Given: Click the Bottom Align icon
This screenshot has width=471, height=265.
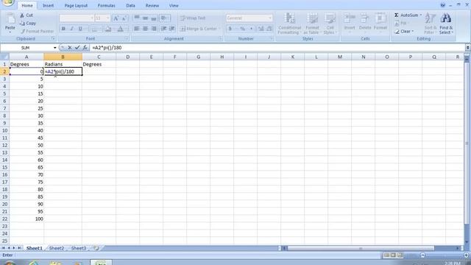Looking at the screenshot, I should coord(154,18).
